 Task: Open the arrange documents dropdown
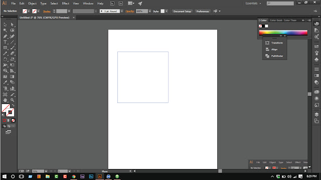[x=131, y=3]
